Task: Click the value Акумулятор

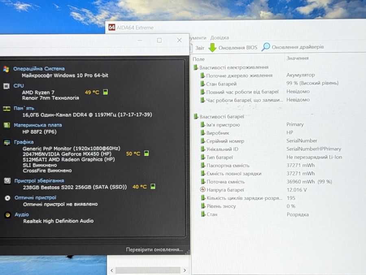Action: (301, 75)
